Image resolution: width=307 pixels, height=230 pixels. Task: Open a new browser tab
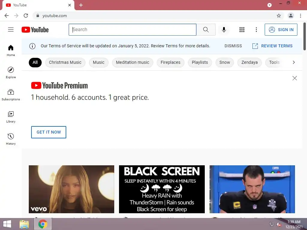click(81, 5)
